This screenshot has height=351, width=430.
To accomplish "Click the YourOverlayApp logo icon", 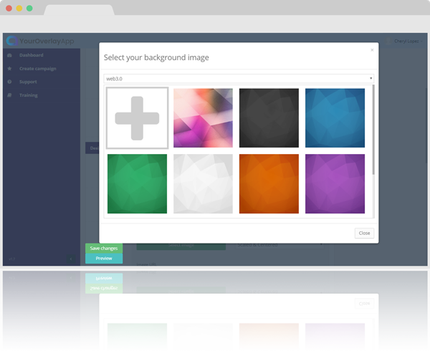I will click(x=11, y=42).
